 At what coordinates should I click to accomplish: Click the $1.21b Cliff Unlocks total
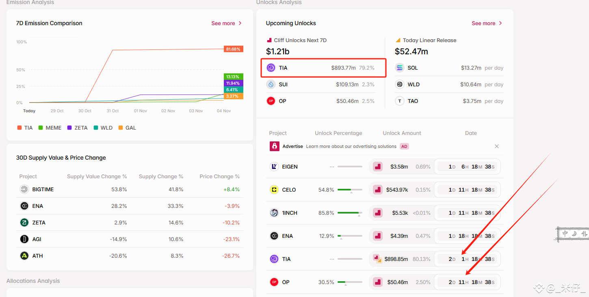278,51
